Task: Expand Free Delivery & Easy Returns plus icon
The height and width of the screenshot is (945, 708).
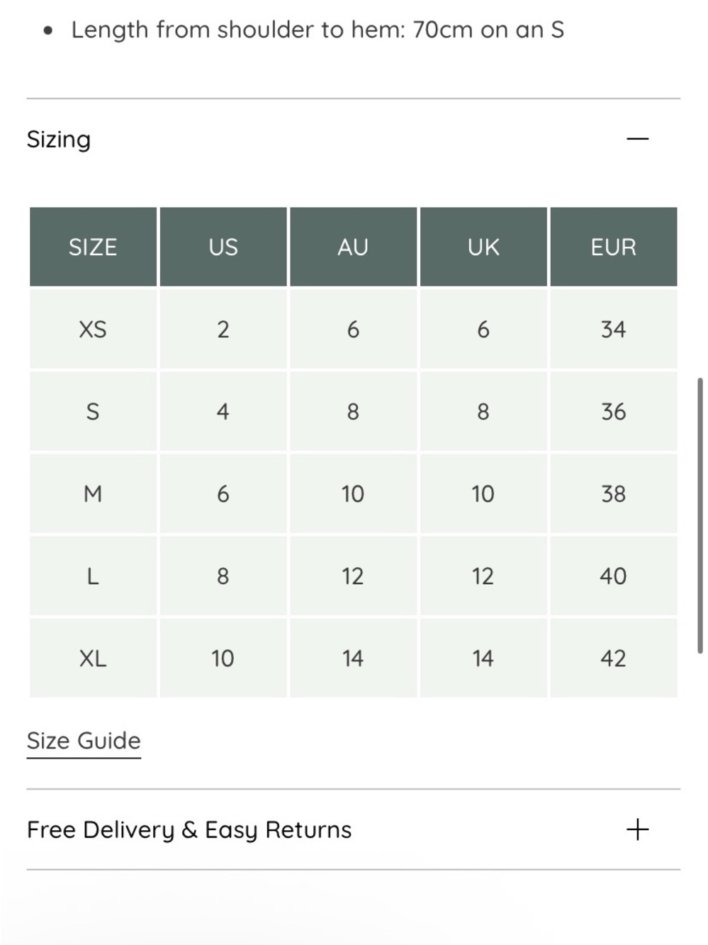Action: pos(637,829)
